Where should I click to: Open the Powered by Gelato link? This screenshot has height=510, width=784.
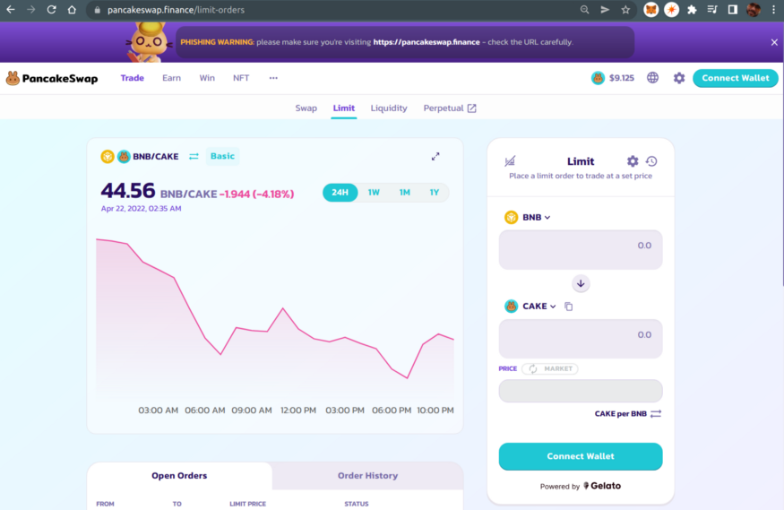coord(581,486)
